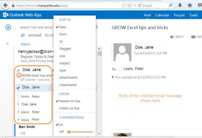Click the search mail and people field
The image size is (202, 138).
(x=35, y=27)
